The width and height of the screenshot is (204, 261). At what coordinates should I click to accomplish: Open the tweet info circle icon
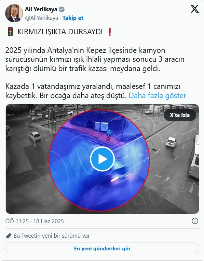pyautogui.click(x=195, y=221)
